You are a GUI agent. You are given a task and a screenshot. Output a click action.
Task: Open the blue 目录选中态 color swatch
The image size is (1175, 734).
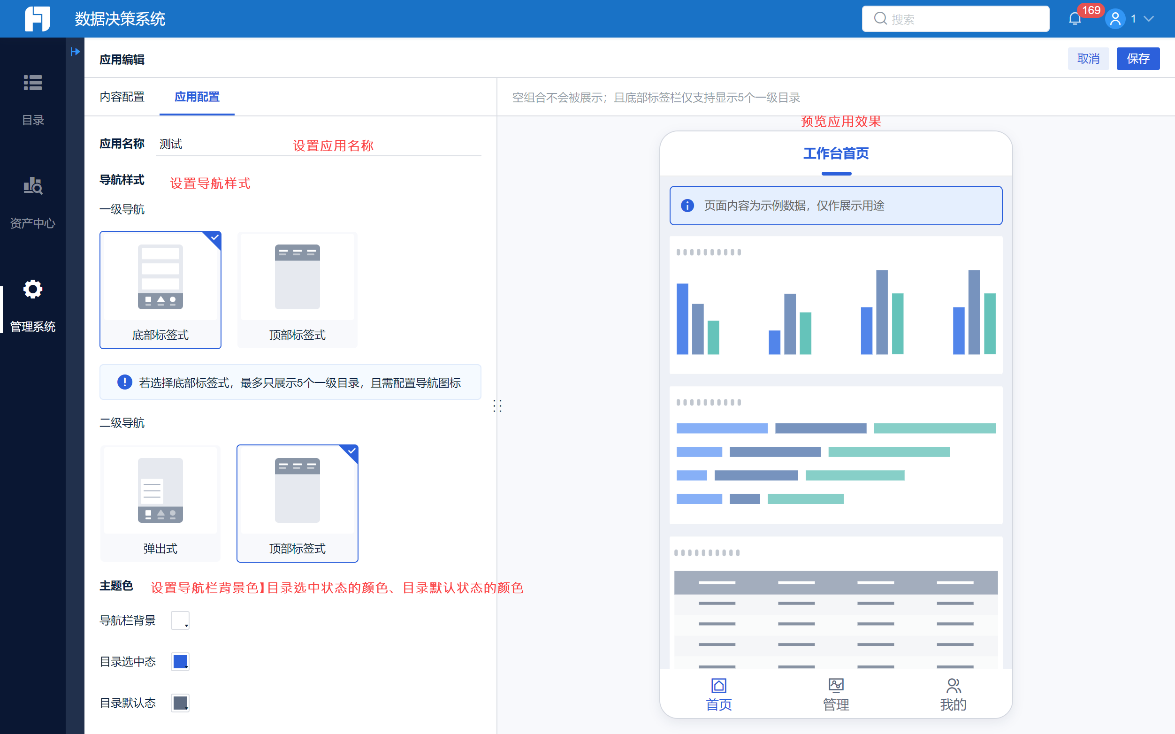180,662
